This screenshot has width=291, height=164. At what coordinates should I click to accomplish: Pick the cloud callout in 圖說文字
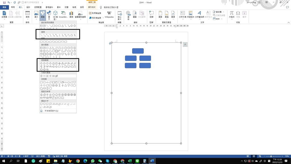(x=50, y=104)
